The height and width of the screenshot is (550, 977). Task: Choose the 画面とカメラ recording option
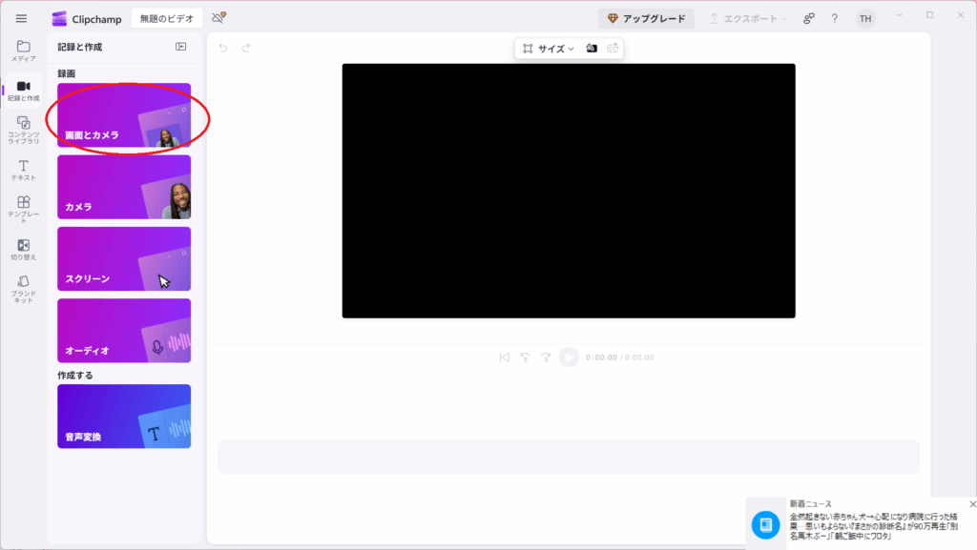click(124, 115)
